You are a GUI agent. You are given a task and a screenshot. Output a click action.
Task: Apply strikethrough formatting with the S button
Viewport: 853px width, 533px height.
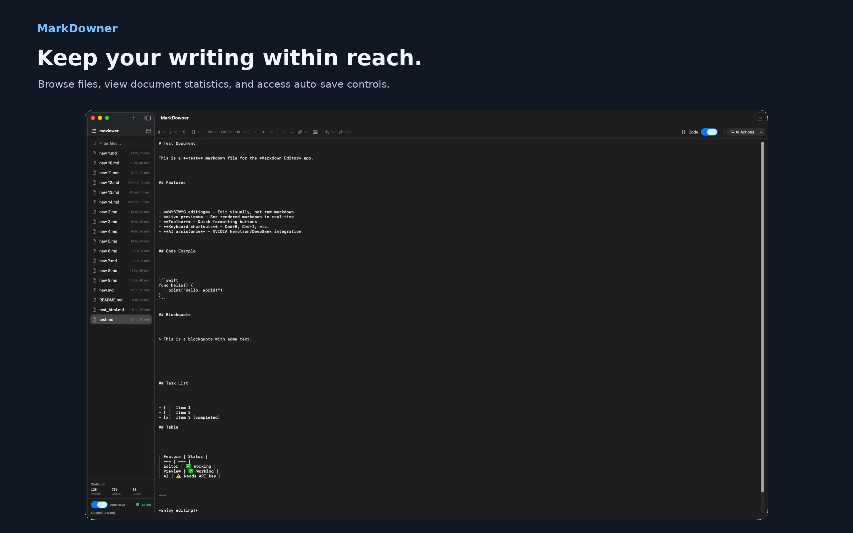184,132
